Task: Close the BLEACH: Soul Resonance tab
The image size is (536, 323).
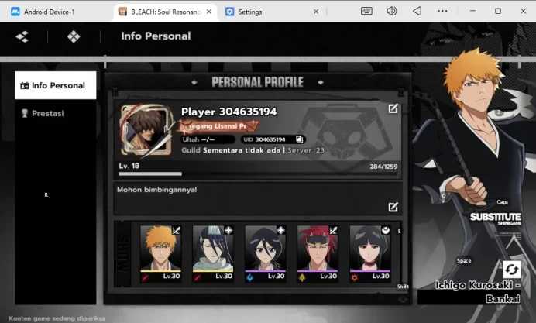Action: tap(209, 12)
